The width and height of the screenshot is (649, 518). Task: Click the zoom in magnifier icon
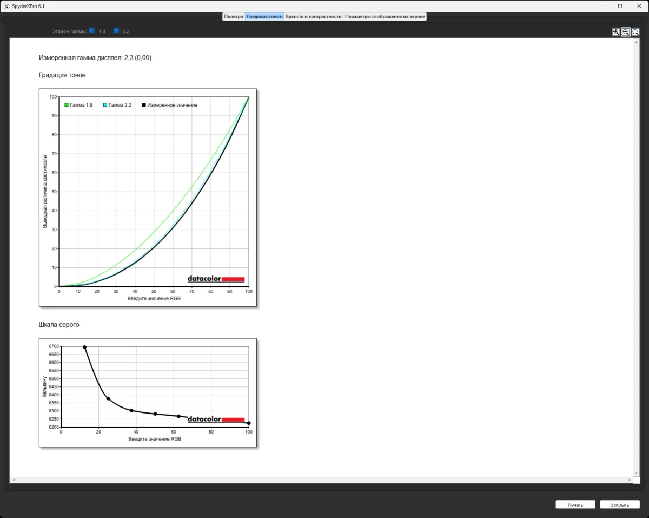616,32
